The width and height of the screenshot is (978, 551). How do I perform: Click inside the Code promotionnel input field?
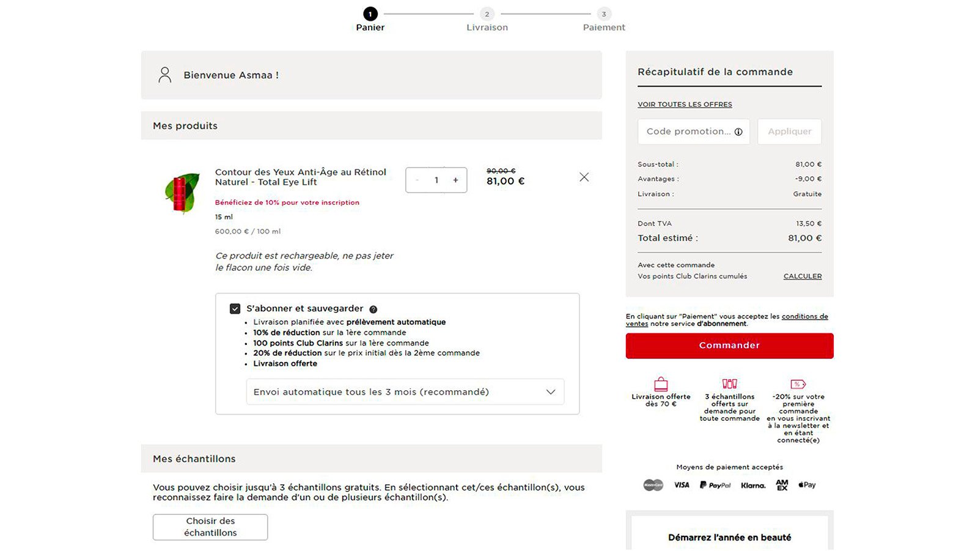click(x=685, y=131)
